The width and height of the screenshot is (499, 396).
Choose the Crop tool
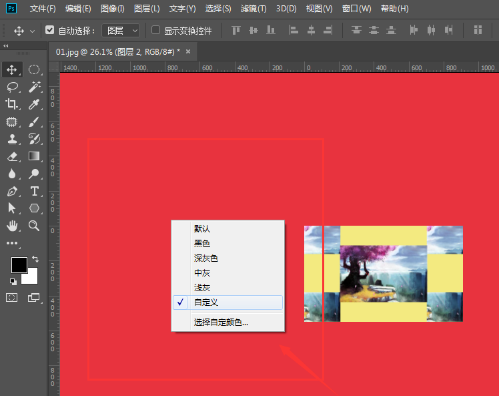coord(12,104)
